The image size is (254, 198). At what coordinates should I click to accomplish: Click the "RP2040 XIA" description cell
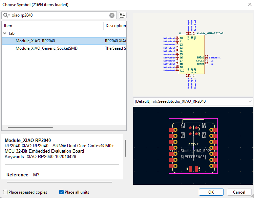pos(115,41)
